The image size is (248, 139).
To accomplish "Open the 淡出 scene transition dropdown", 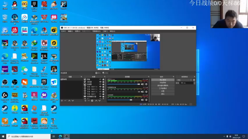I will 184,80.
